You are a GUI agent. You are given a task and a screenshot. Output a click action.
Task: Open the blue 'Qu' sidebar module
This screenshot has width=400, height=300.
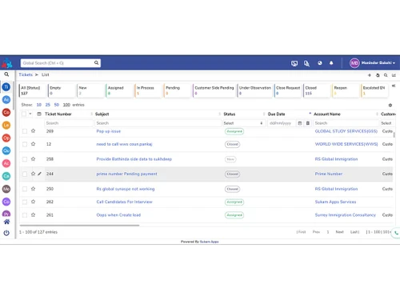6,150
